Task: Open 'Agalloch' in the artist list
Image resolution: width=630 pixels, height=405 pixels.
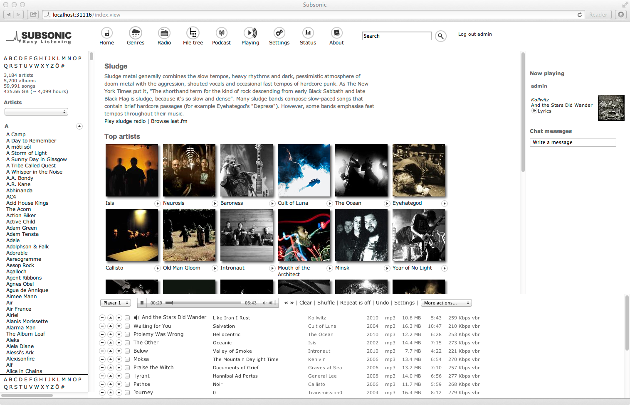Action: coord(16,272)
